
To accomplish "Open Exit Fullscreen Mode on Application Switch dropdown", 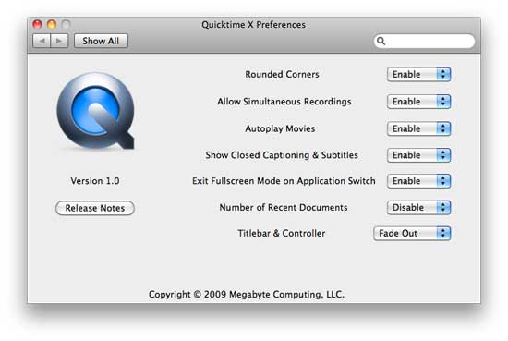I will click(x=418, y=181).
